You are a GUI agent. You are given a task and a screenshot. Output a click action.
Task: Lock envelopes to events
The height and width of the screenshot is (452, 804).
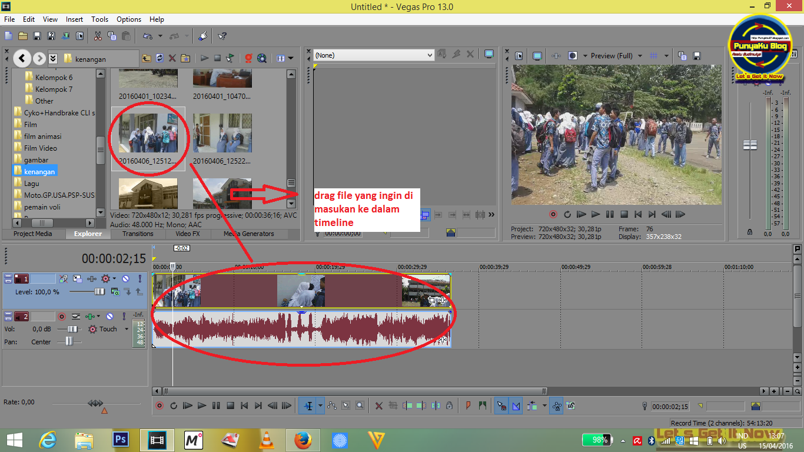[x=556, y=406]
